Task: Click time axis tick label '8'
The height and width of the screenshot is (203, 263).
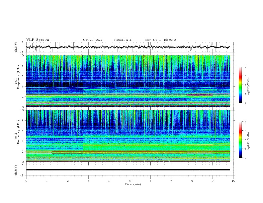Action: [192, 181]
